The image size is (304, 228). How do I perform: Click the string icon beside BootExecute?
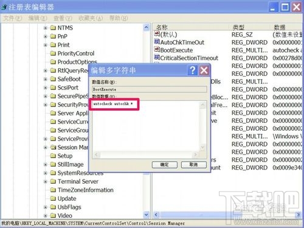[x=157, y=50]
